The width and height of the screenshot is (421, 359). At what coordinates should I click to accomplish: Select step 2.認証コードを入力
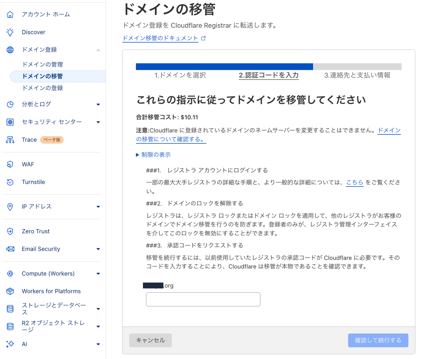tap(269, 75)
